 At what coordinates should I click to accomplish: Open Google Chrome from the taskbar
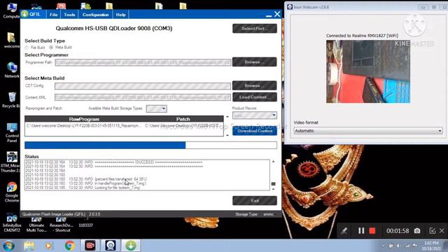pos(69,246)
